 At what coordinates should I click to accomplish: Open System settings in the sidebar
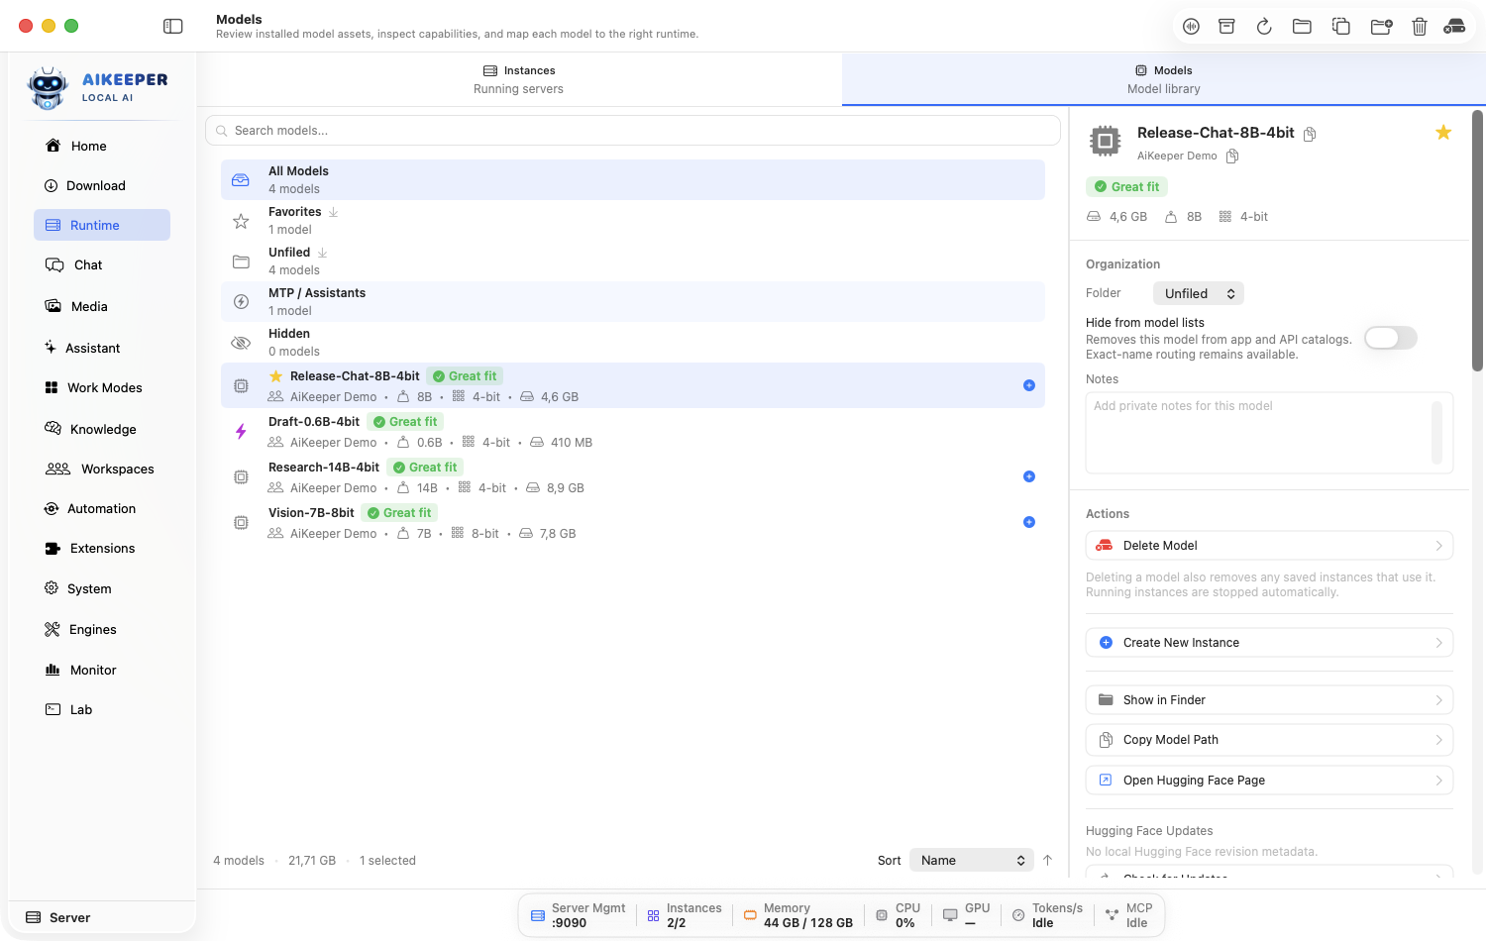[x=102, y=589]
